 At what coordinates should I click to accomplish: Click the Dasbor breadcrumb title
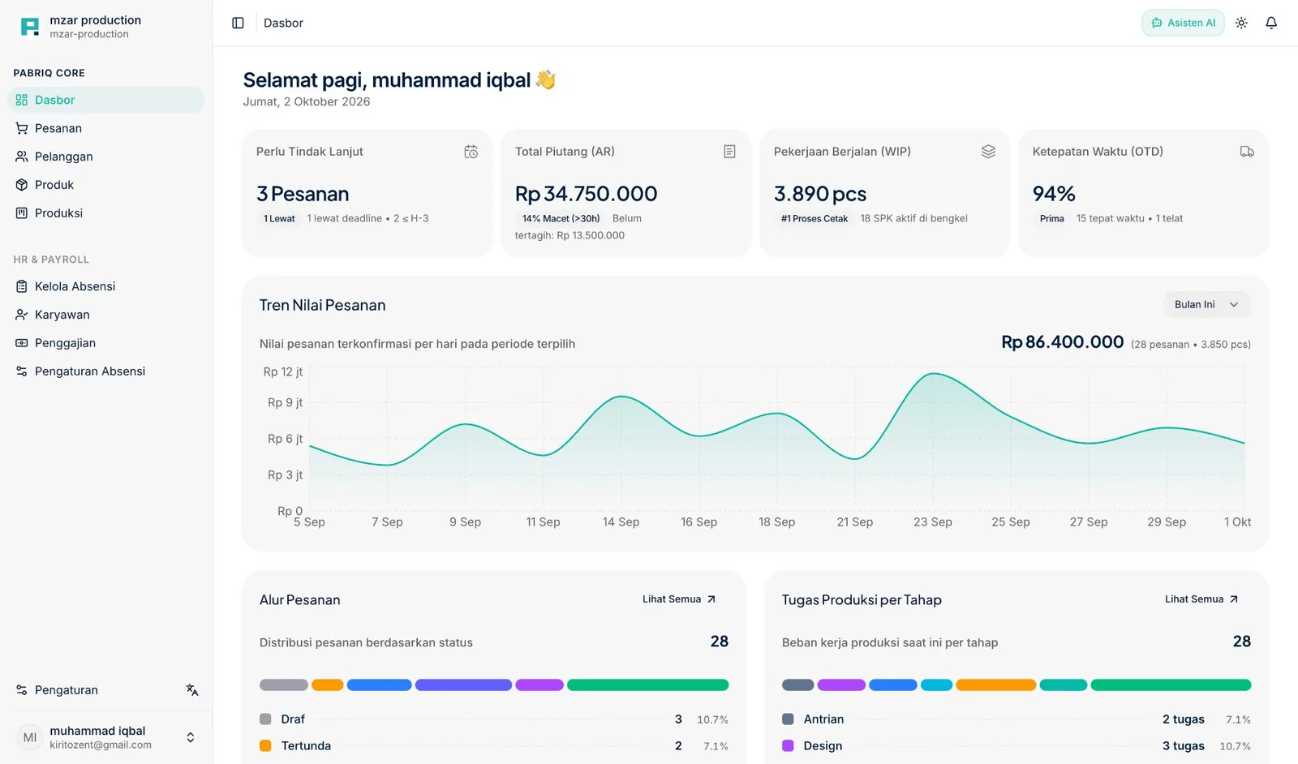(x=283, y=23)
